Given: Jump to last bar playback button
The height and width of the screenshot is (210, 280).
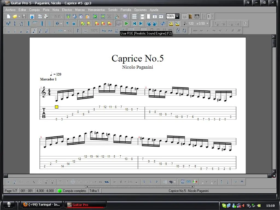Looking at the screenshot, I should (141, 24).
